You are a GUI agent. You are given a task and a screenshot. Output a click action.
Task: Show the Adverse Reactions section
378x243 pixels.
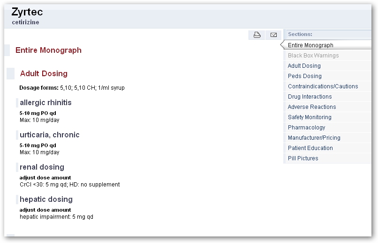pos(312,107)
